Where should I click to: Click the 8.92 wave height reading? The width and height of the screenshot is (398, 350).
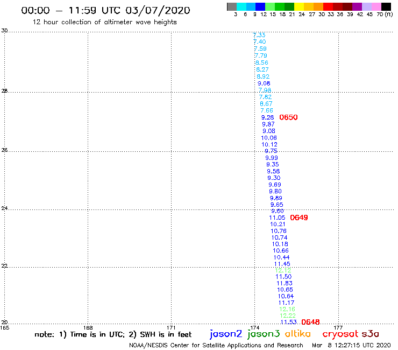click(263, 76)
